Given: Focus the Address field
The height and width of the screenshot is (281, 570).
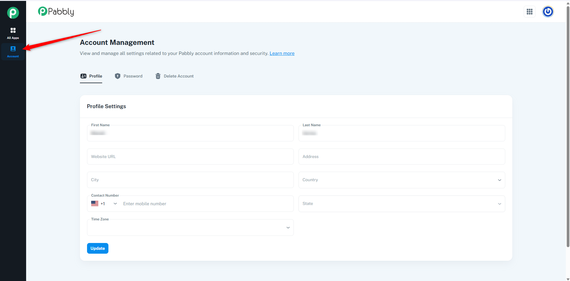Looking at the screenshot, I should tap(402, 157).
